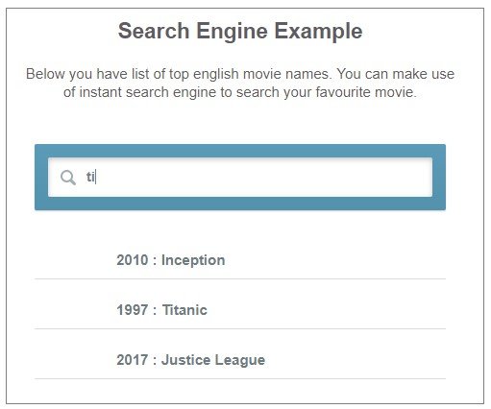This screenshot has height=409, width=491.
Task: Click the words 'instant search engine' in the description
Action: coord(148,92)
